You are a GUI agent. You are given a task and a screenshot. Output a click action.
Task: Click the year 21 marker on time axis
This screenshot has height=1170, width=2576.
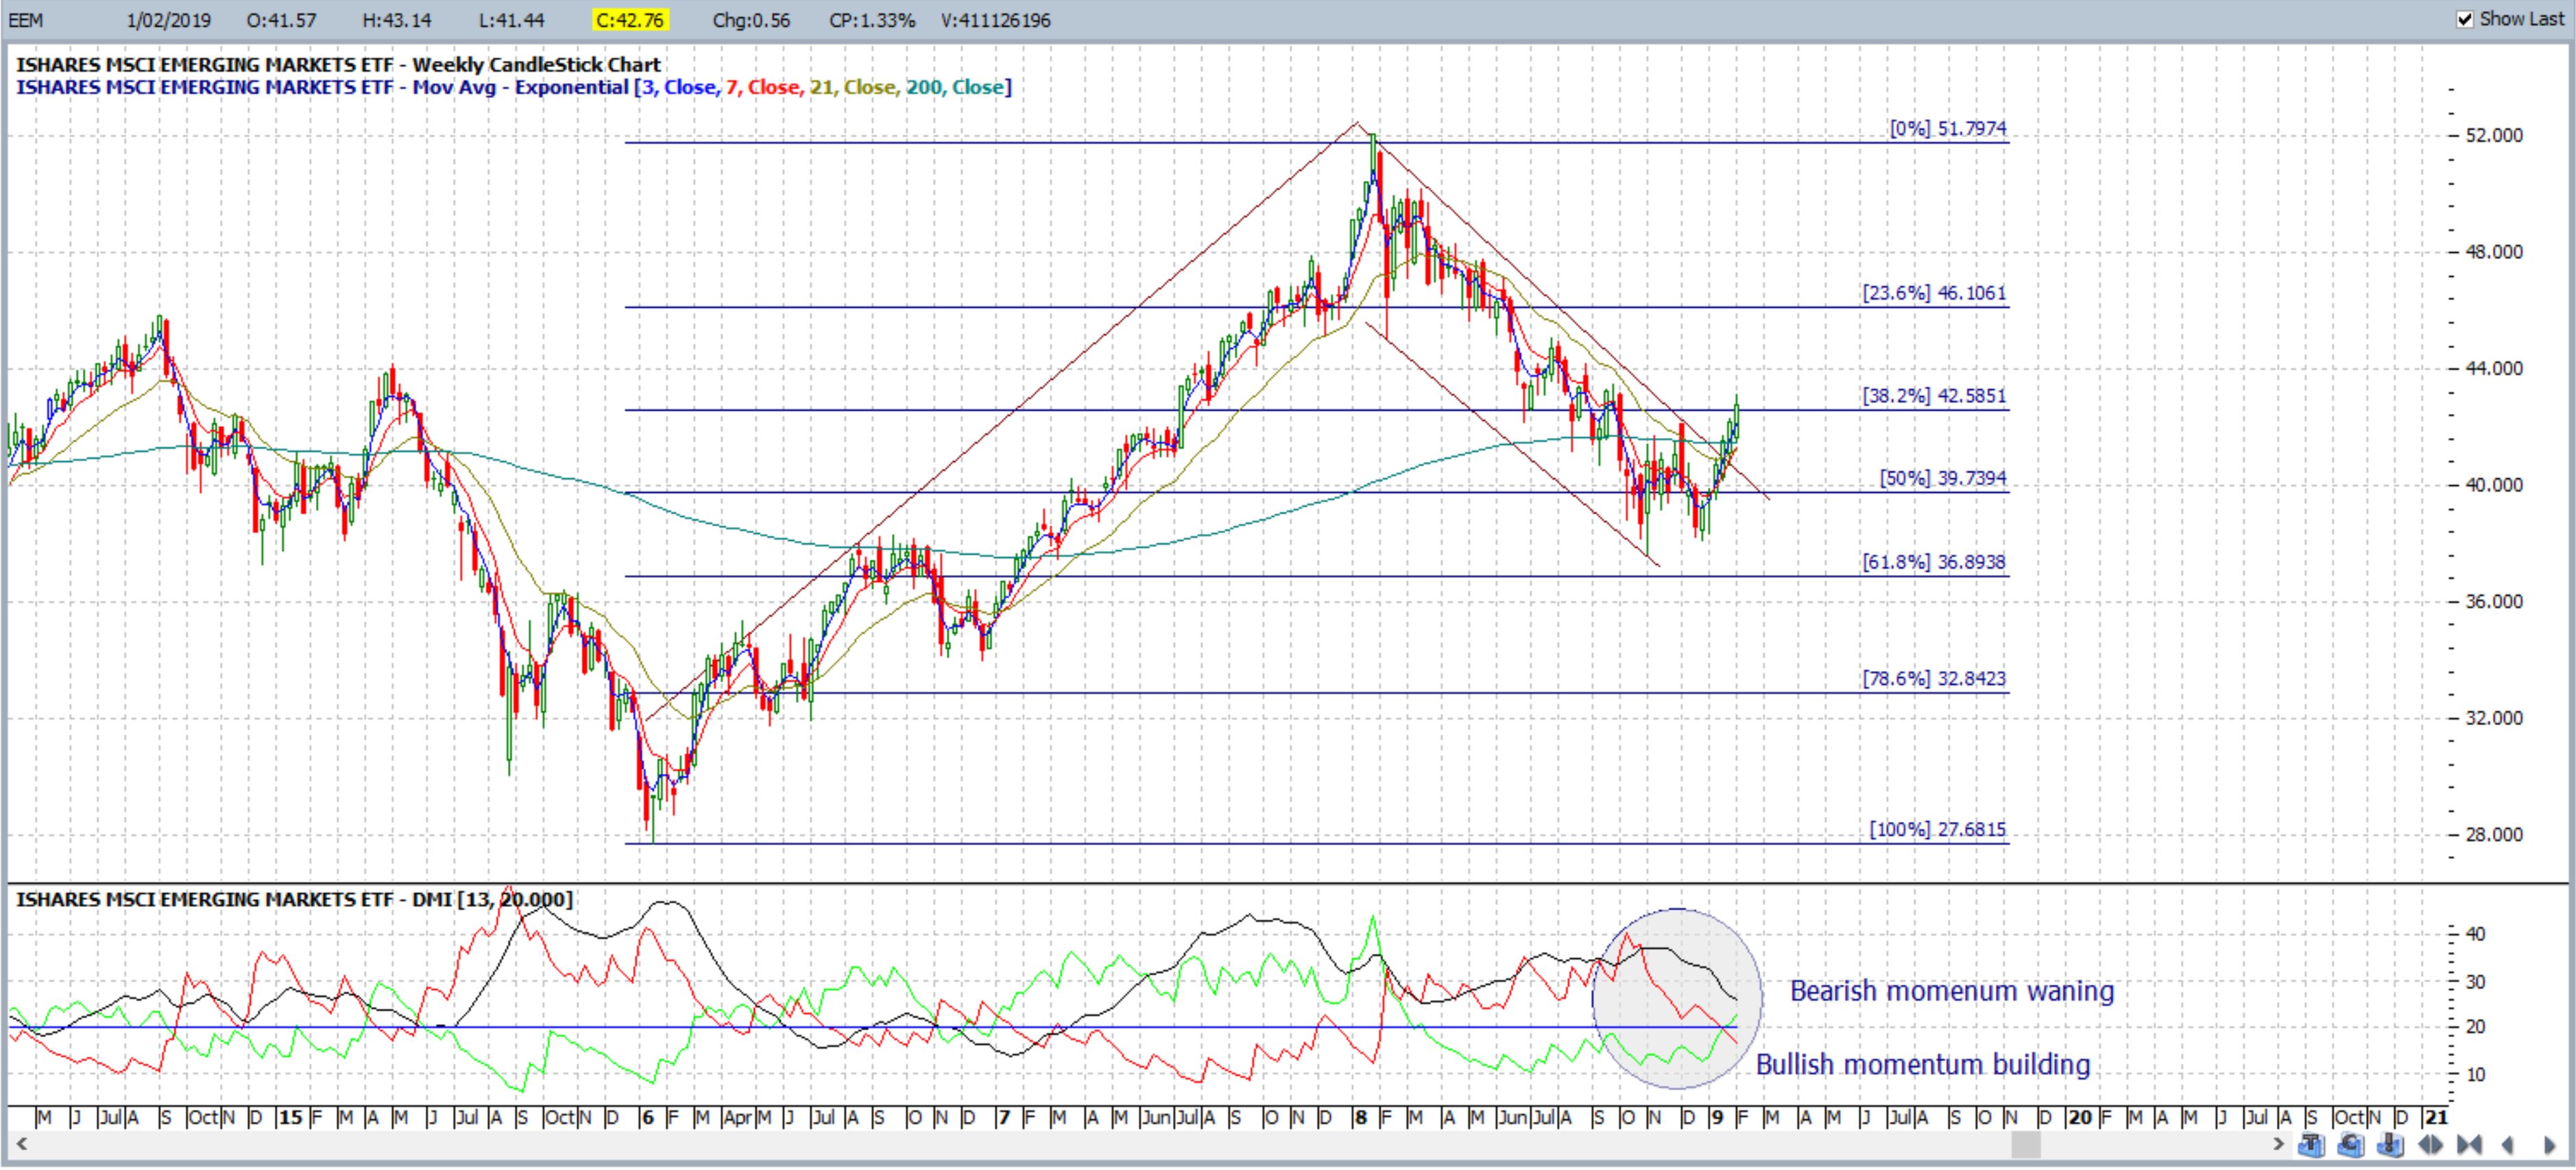pyautogui.click(x=2436, y=1117)
